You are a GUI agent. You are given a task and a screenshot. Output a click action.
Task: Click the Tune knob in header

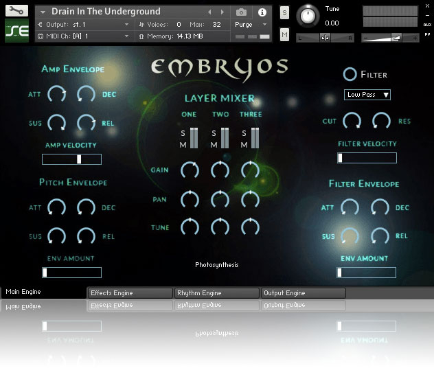[310, 14]
